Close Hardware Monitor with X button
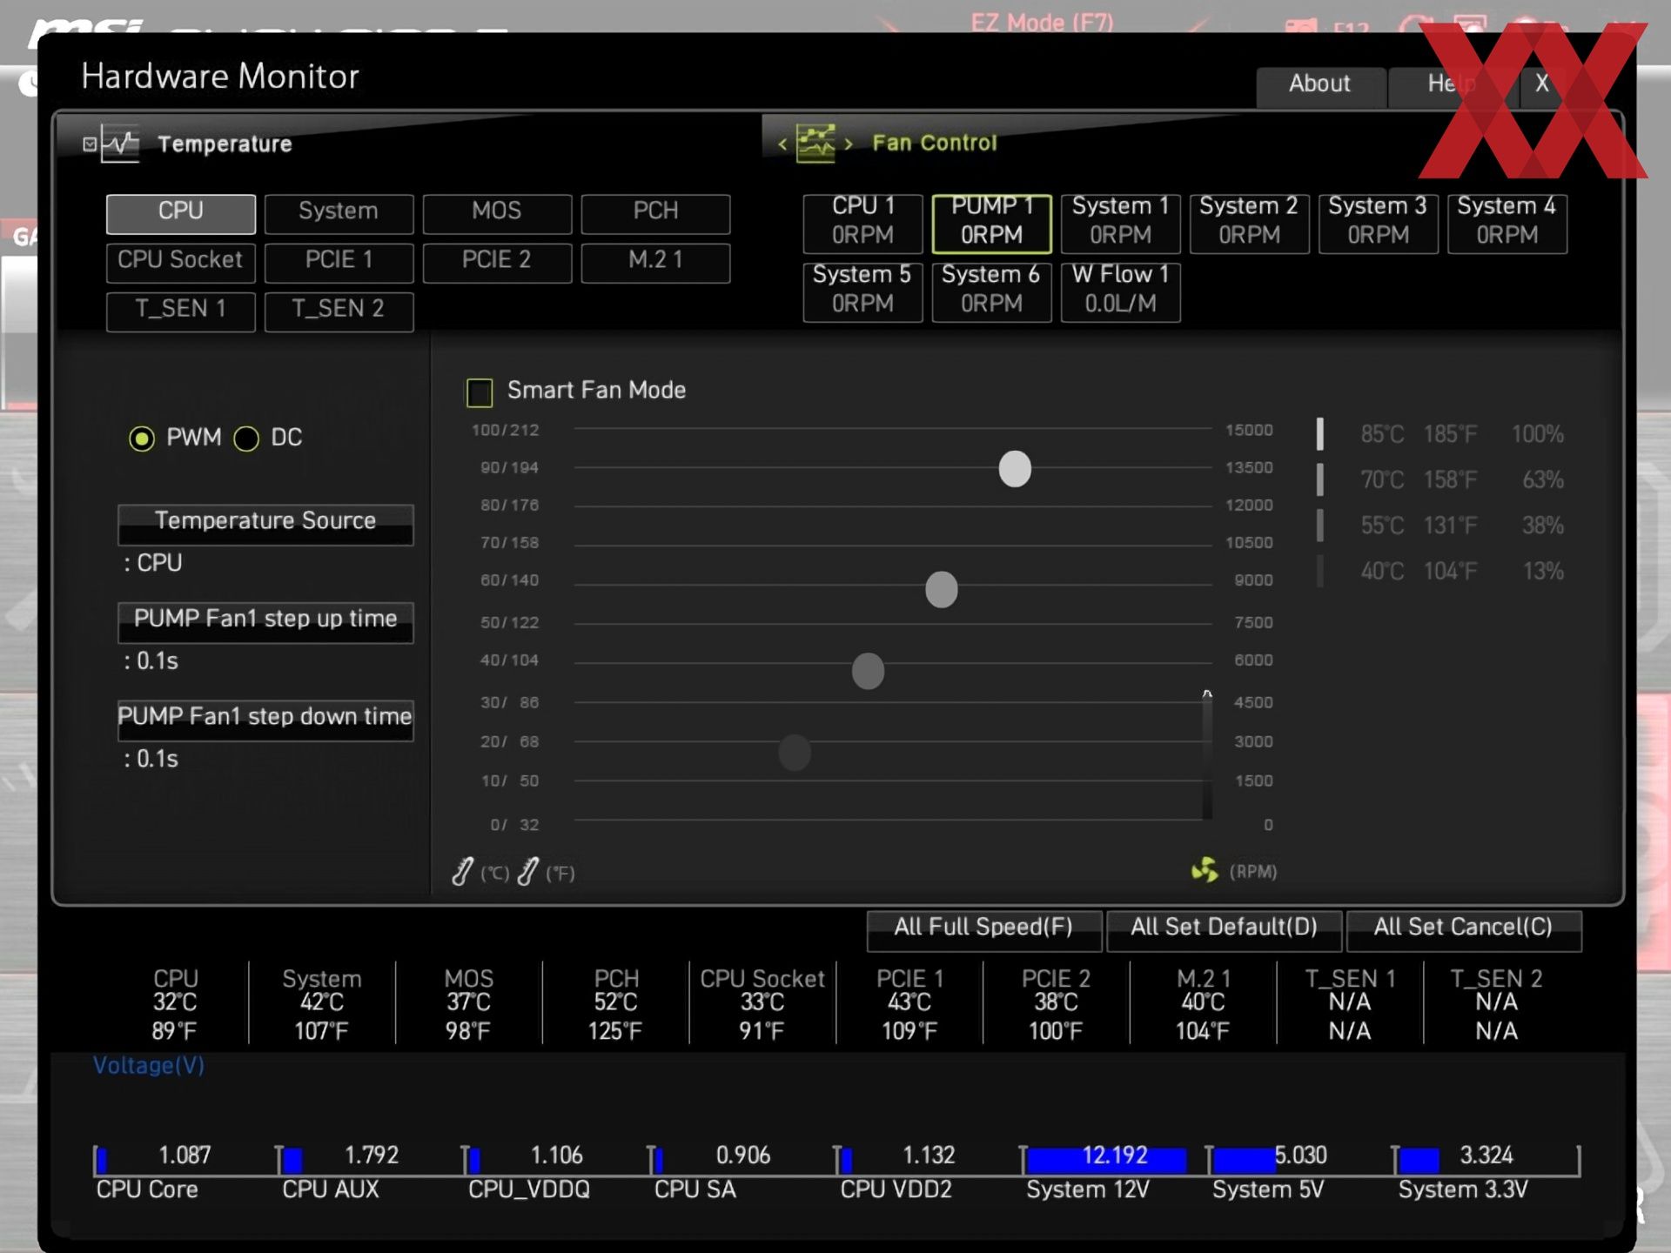 tap(1542, 84)
